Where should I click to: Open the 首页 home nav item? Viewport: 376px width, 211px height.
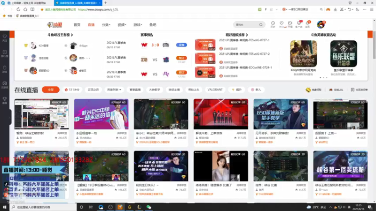(77, 25)
